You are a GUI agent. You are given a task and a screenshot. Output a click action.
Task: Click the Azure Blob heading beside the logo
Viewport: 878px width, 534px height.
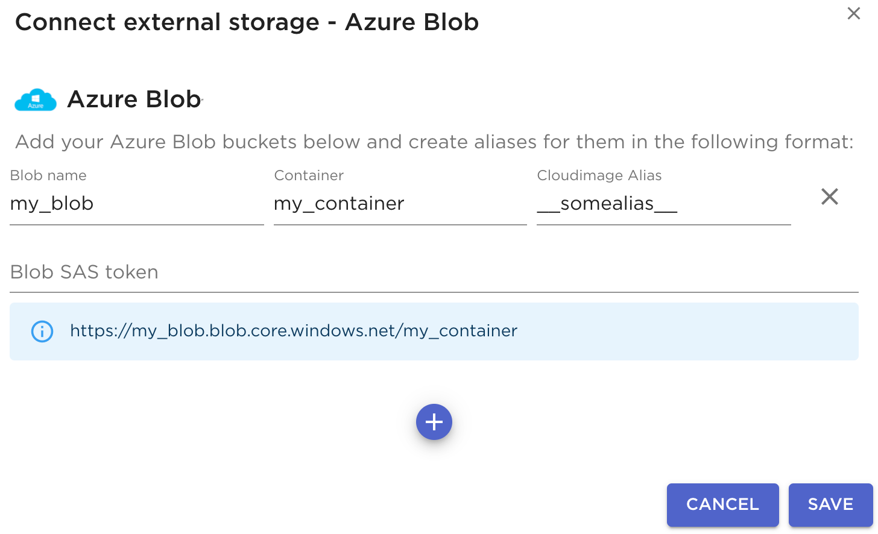(134, 99)
